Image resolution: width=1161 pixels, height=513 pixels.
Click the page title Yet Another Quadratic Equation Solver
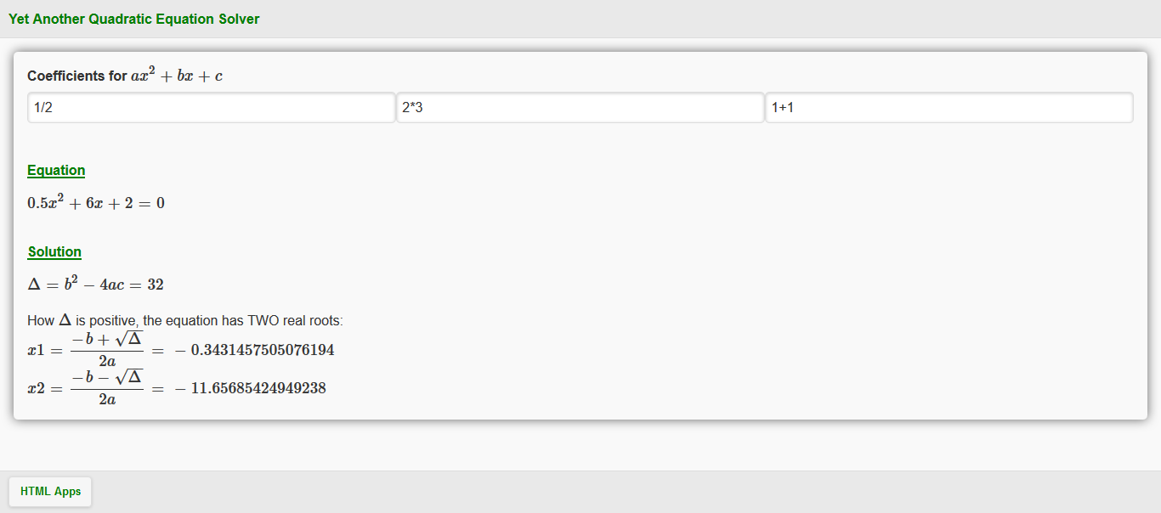point(133,19)
